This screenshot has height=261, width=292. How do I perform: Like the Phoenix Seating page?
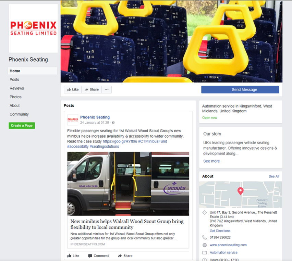[73, 89]
